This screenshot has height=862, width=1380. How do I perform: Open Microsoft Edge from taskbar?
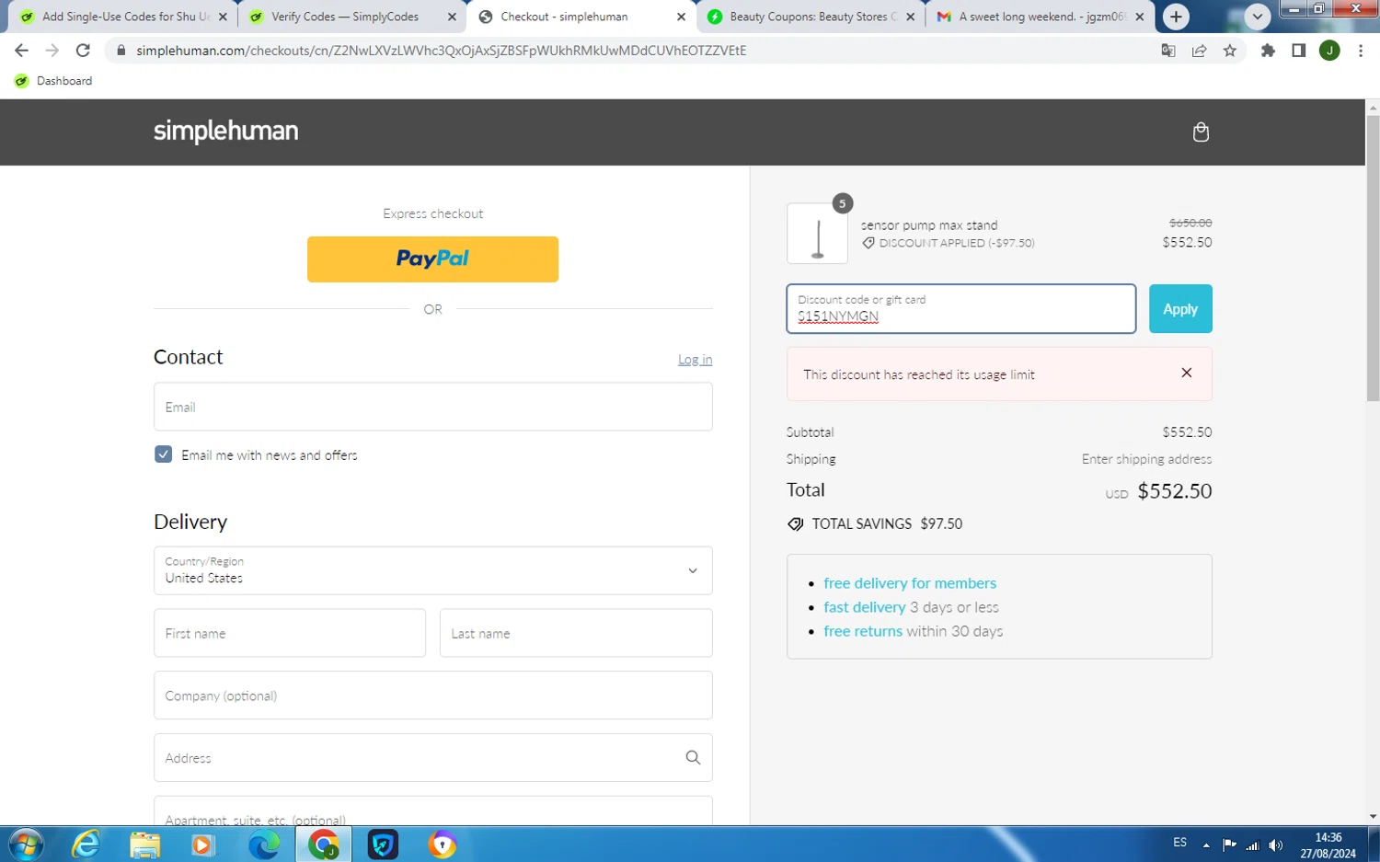(264, 845)
